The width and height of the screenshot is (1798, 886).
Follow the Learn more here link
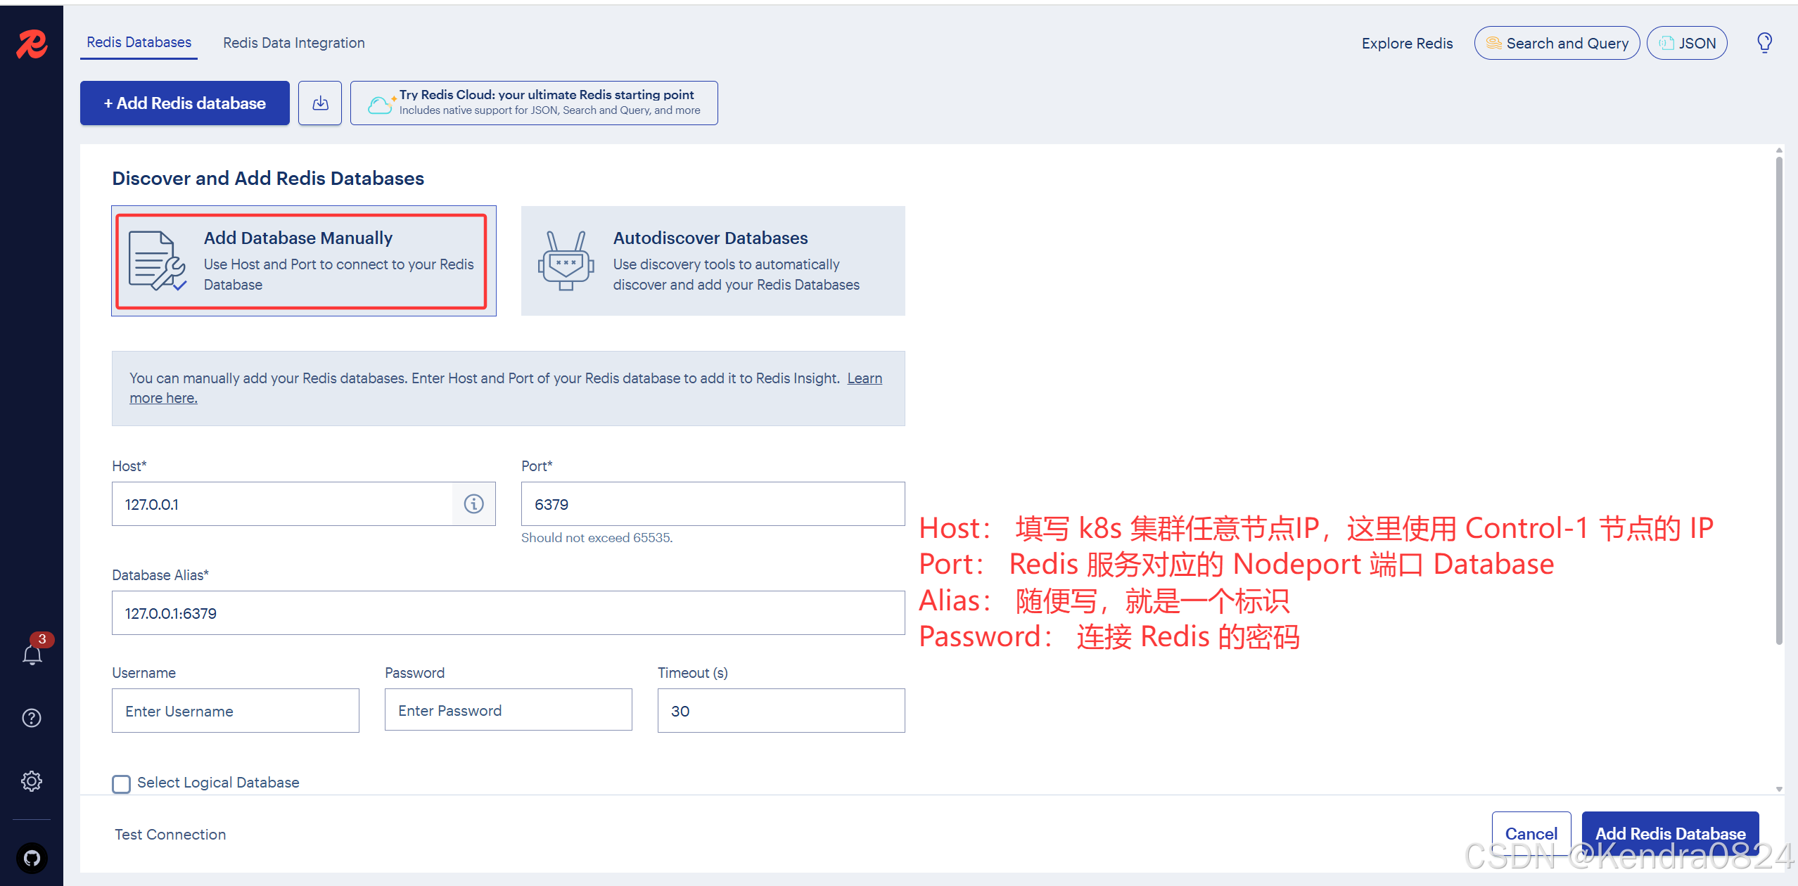[865, 378]
